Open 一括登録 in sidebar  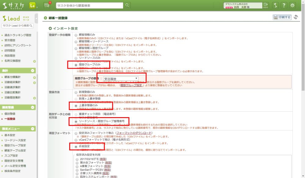pyautogui.click(x=10, y=119)
